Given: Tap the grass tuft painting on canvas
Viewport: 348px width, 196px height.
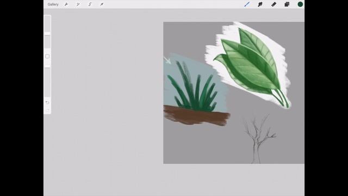Looking at the screenshot, I should (x=192, y=85).
